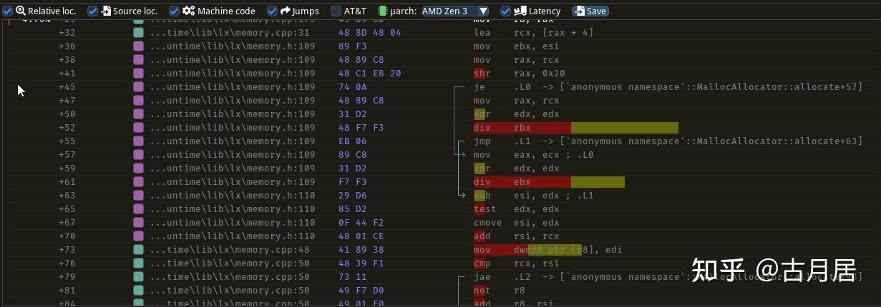The image size is (881, 307).
Task: Click the purple source marker at offset +59
Action: [138, 168]
